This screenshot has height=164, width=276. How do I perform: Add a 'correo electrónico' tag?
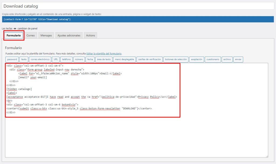coord(40,59)
